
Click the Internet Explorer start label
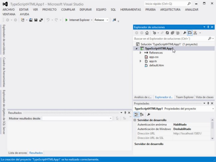tap(79, 20)
